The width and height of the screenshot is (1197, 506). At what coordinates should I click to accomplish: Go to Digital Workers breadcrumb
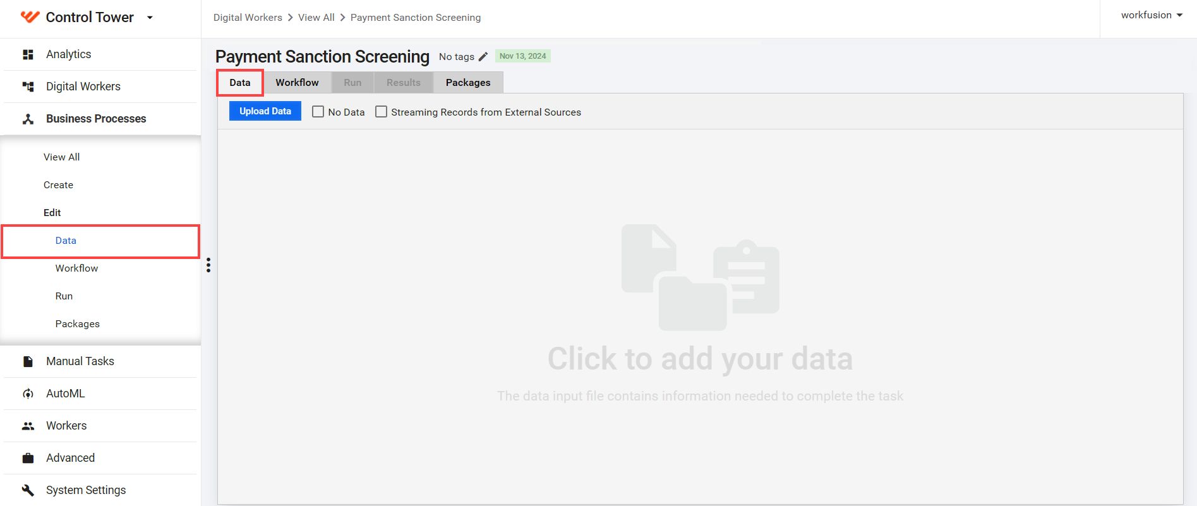point(248,18)
